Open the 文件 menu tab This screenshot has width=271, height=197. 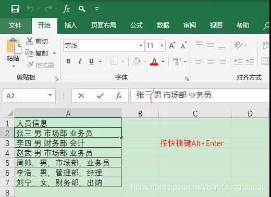pos(15,25)
